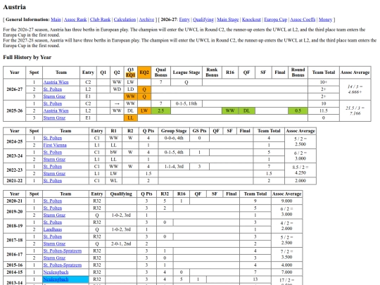This screenshot has height=285, width=380.
Task: Open First Vienna link in 2024-25 row
Action: pos(55,145)
